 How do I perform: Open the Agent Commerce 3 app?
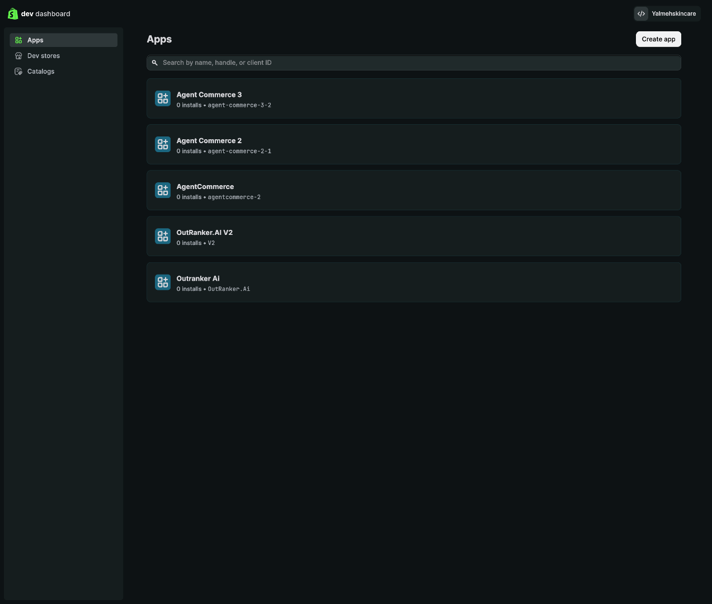[x=414, y=98]
